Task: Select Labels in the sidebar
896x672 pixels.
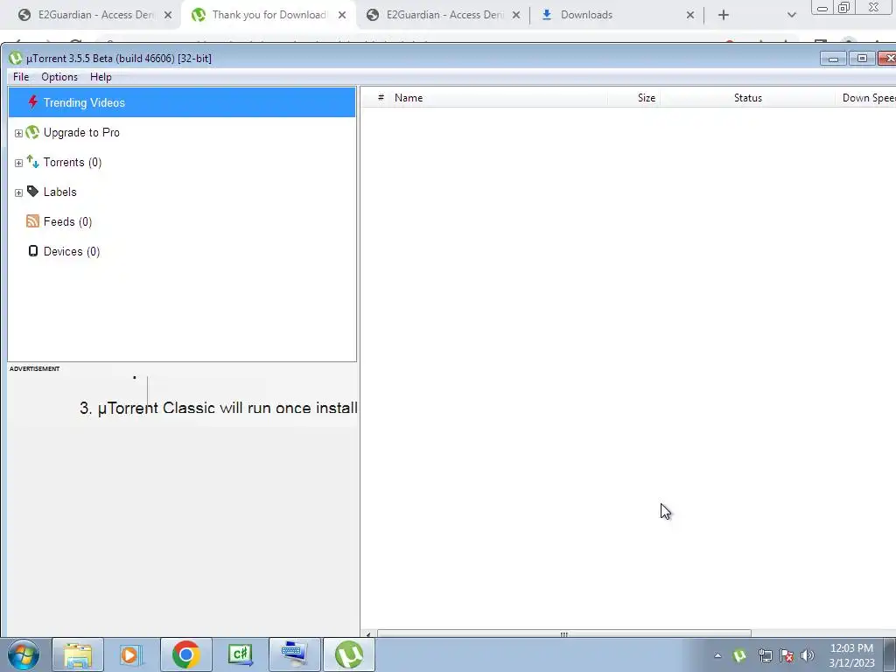Action: click(60, 192)
